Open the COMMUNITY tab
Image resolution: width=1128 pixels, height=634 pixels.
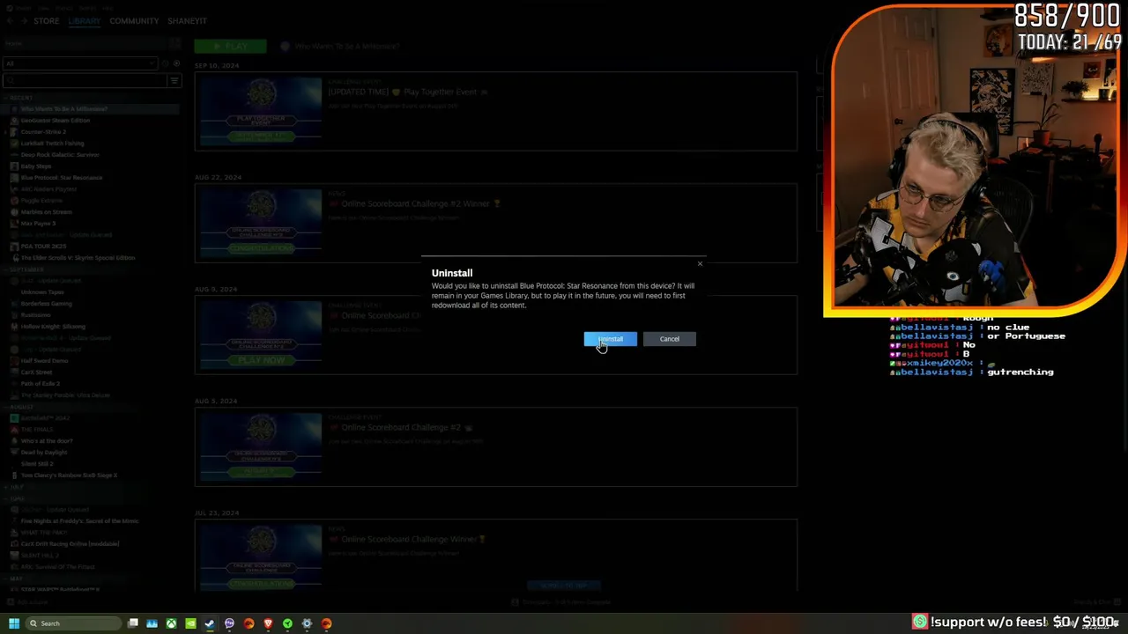[x=134, y=20]
